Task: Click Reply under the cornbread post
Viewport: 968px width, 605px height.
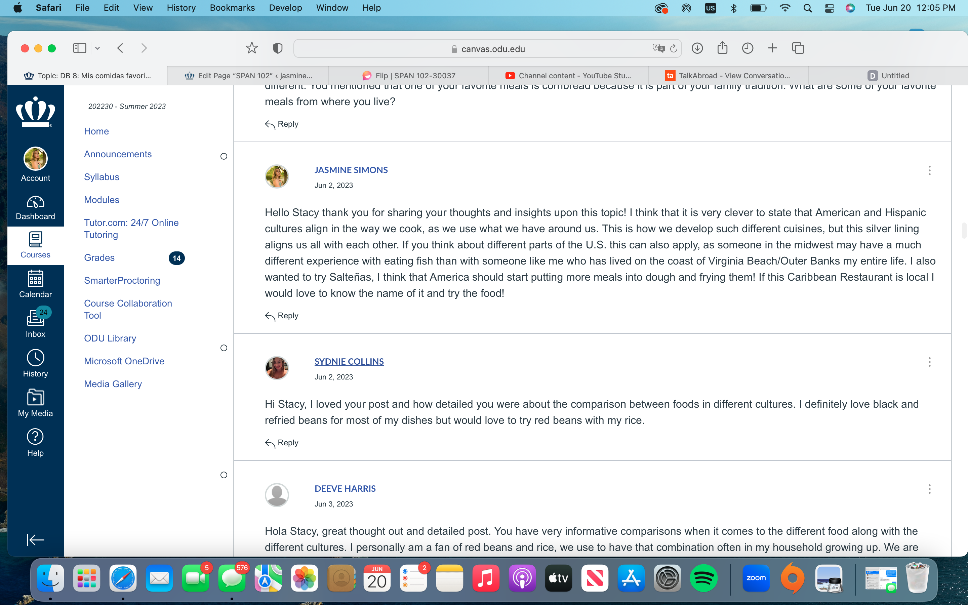Action: pyautogui.click(x=282, y=124)
